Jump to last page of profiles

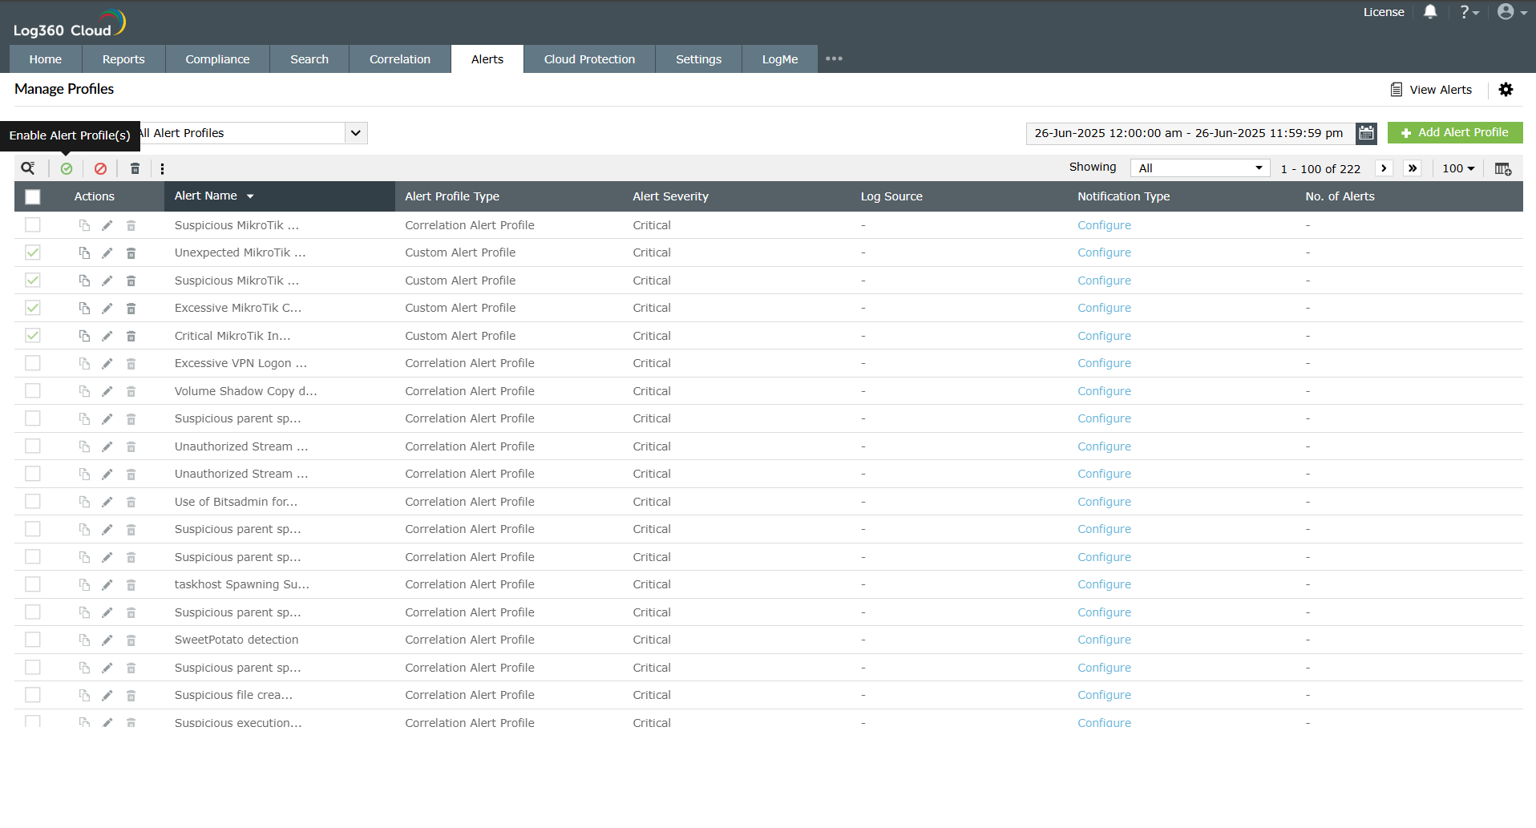(1412, 168)
